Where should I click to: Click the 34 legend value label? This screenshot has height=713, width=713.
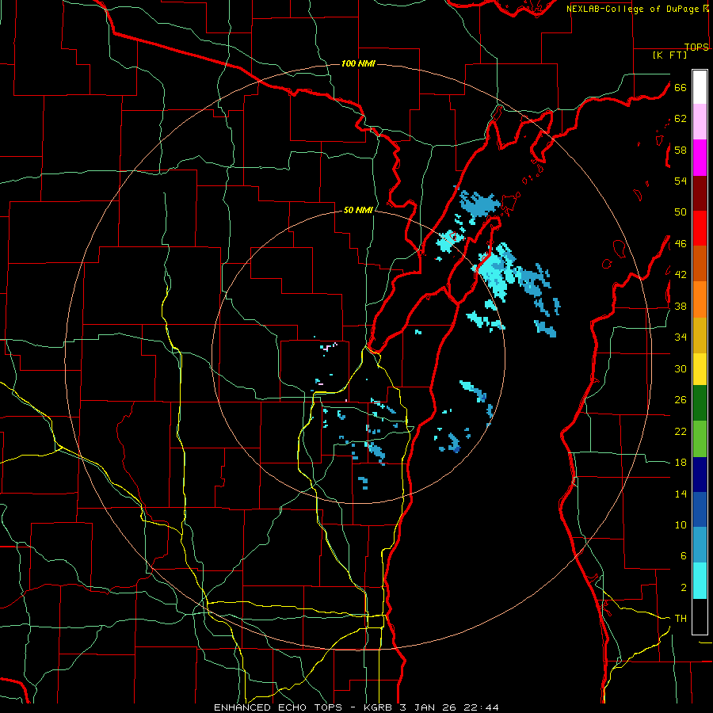681,337
